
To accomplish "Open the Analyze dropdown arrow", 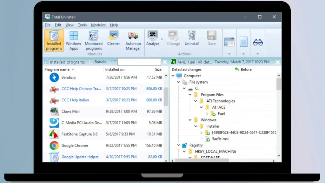I will pos(162,39).
